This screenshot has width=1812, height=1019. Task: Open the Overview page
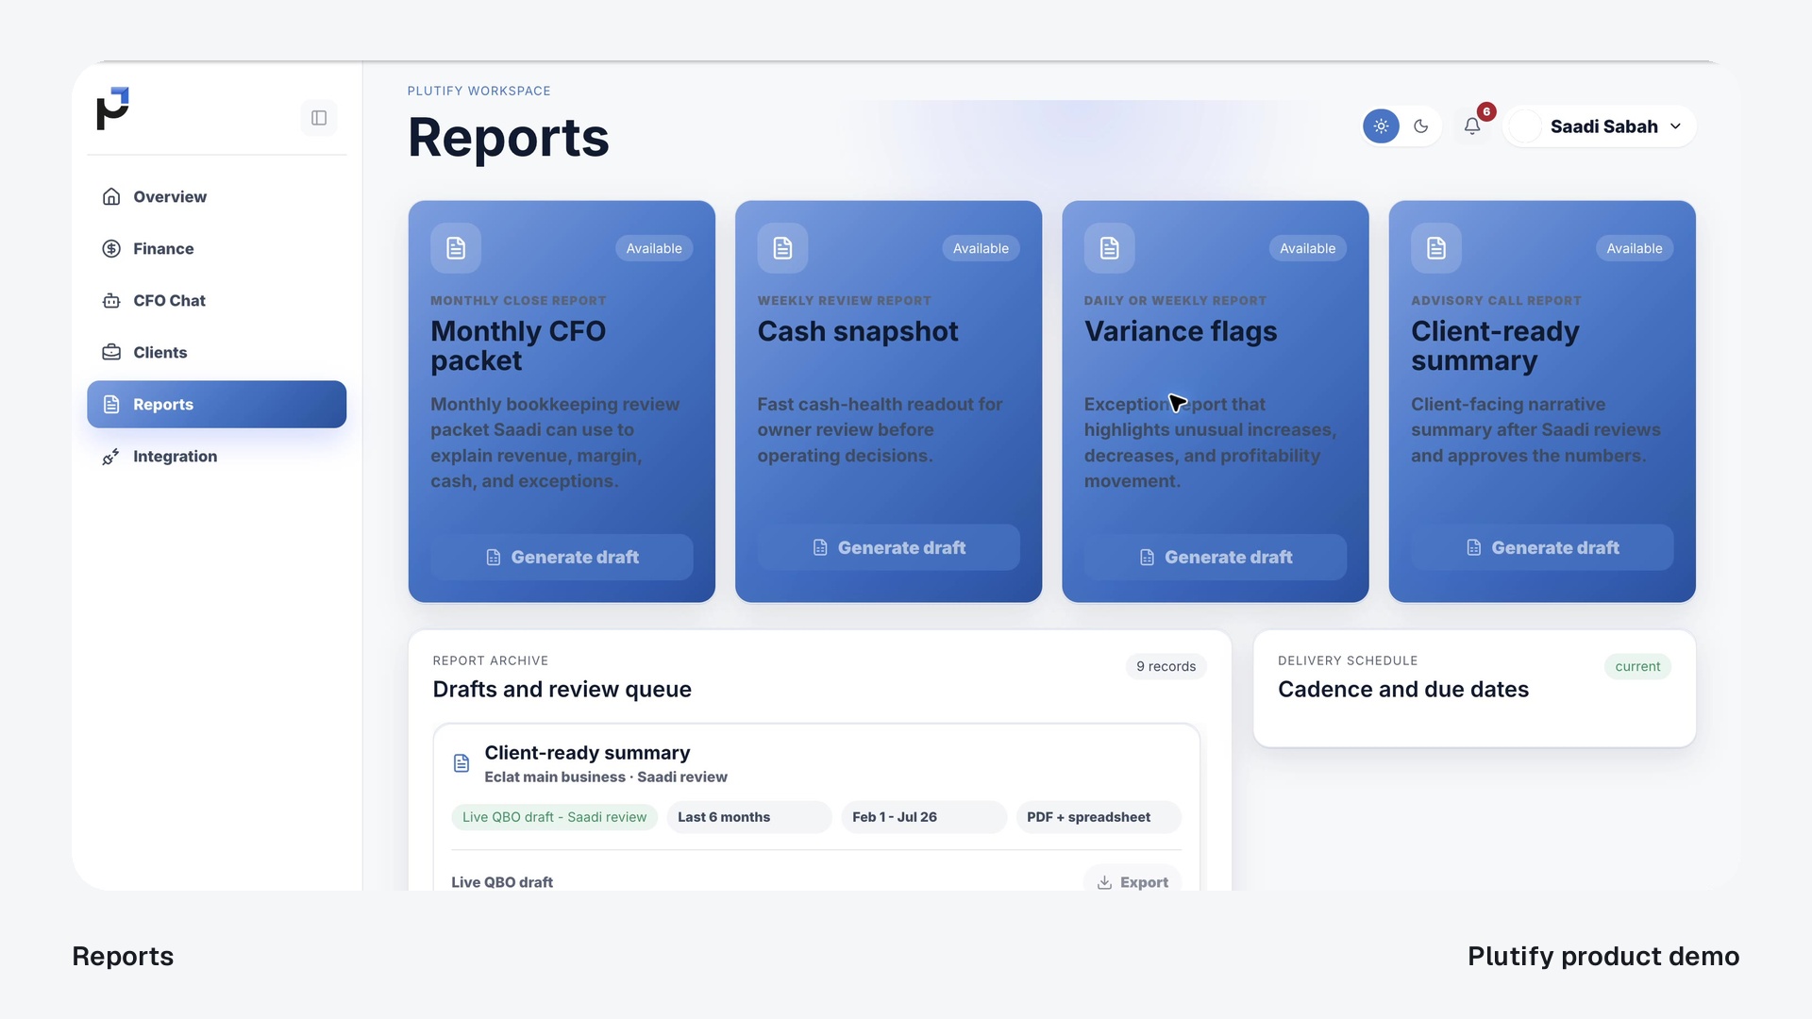[216, 196]
